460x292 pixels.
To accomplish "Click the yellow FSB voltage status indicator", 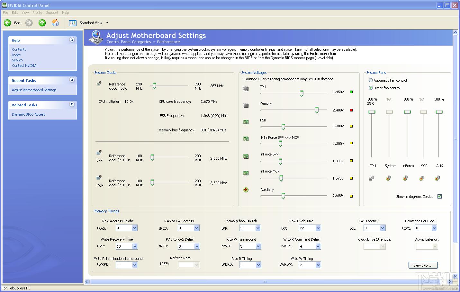I will pyautogui.click(x=351, y=126).
